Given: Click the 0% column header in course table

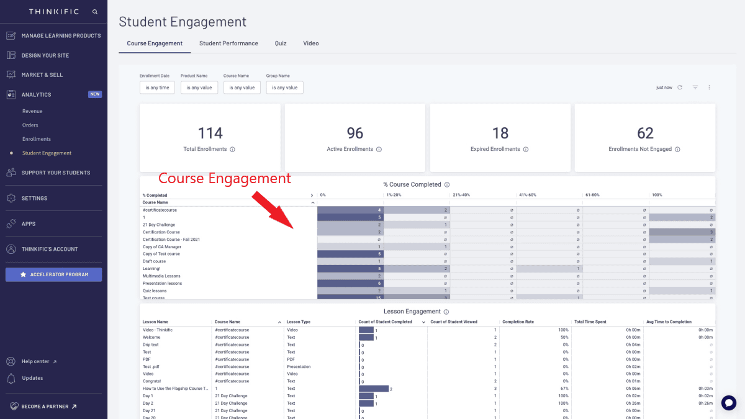Looking at the screenshot, I should coord(323,195).
